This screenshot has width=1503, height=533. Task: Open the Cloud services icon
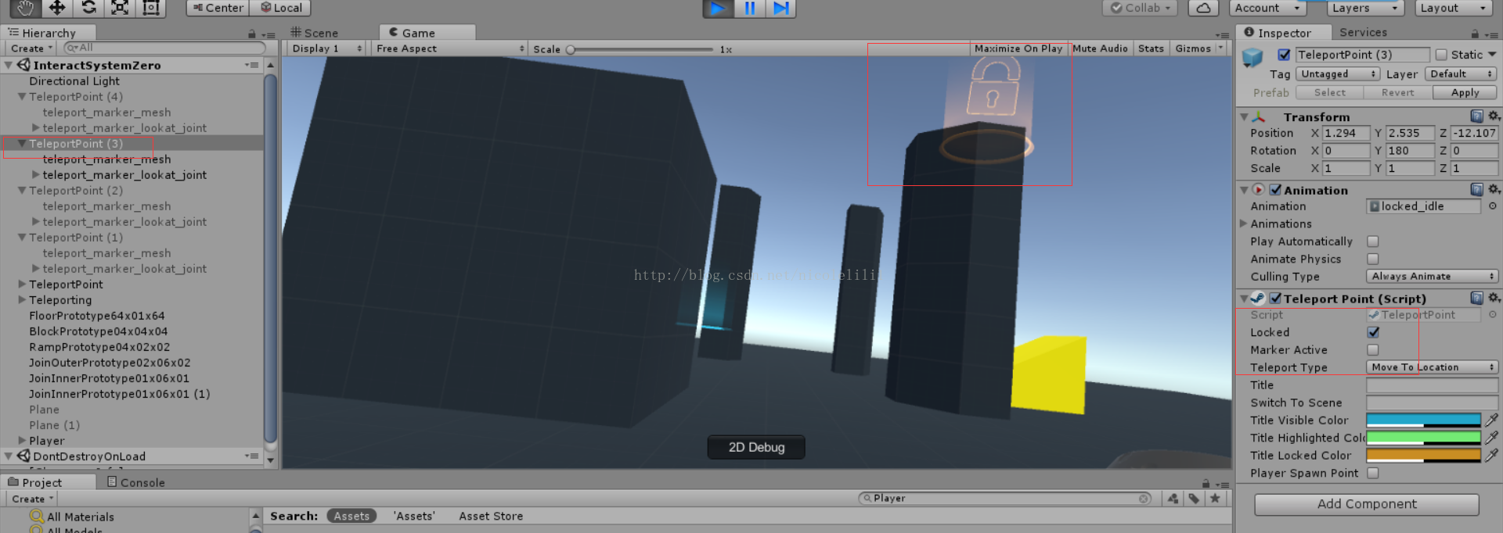point(1203,8)
